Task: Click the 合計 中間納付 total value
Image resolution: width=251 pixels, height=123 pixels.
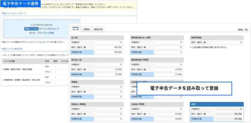Action: pyautogui.click(x=229, y=109)
